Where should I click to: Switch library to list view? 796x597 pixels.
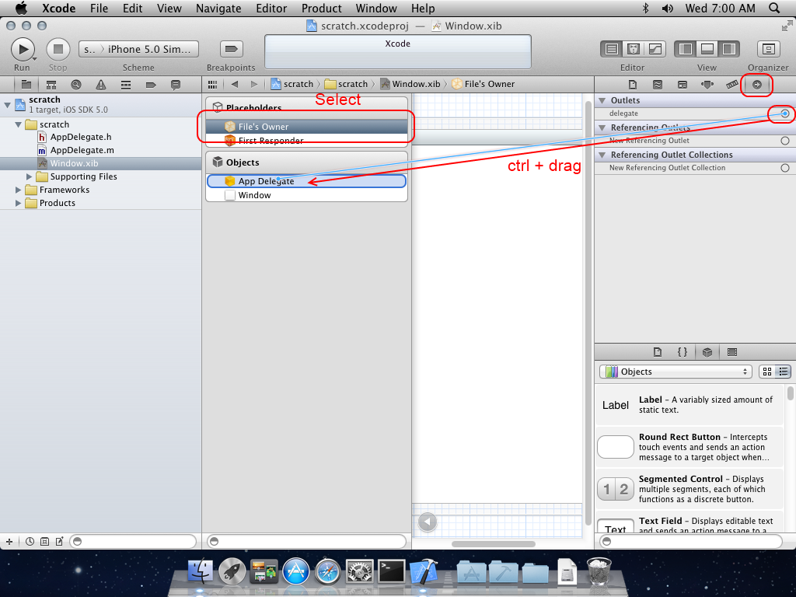click(x=784, y=372)
